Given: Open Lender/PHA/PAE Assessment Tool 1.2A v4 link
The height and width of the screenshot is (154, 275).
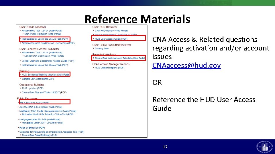Looking at the screenshot, I should tap(42, 52).
